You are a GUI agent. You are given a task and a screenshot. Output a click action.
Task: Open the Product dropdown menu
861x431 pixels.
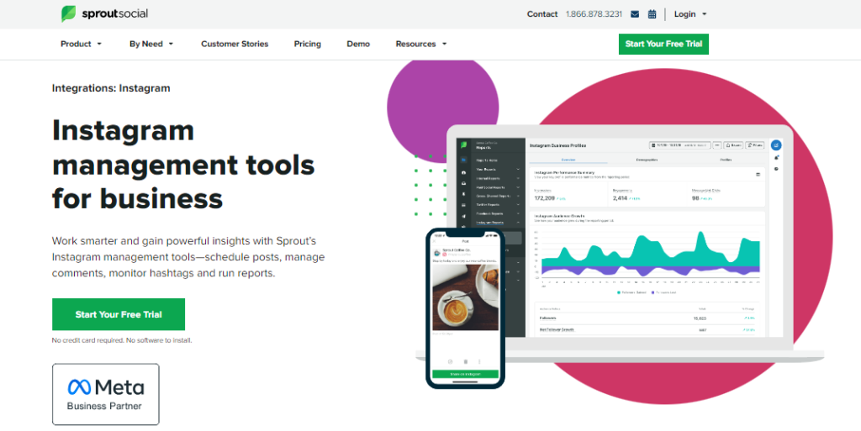point(81,44)
